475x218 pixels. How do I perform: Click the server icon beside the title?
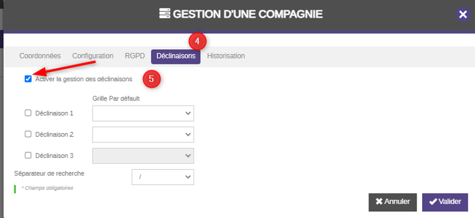[x=165, y=14]
